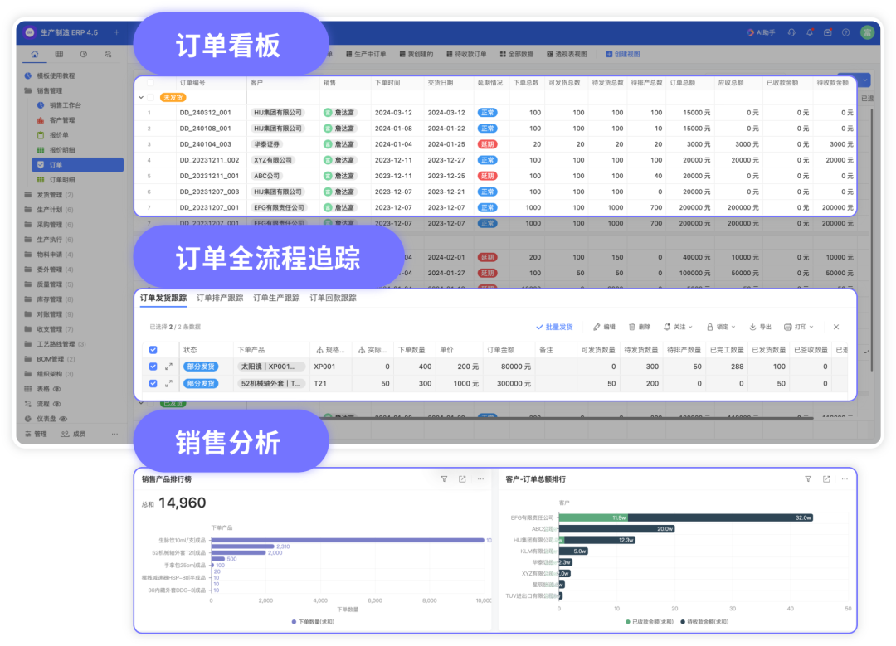This screenshot has height=646, width=896.
Task: Open the AI助手 assistant
Action: tap(761, 32)
